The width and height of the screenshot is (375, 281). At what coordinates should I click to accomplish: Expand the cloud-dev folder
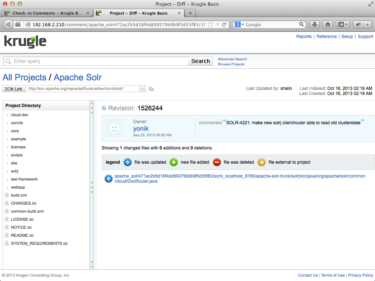pyautogui.click(x=7, y=115)
